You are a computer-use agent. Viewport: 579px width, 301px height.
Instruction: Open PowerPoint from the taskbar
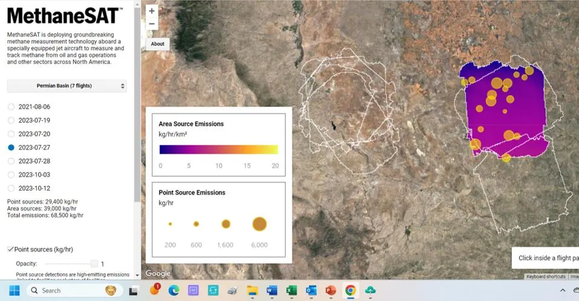tap(330, 290)
